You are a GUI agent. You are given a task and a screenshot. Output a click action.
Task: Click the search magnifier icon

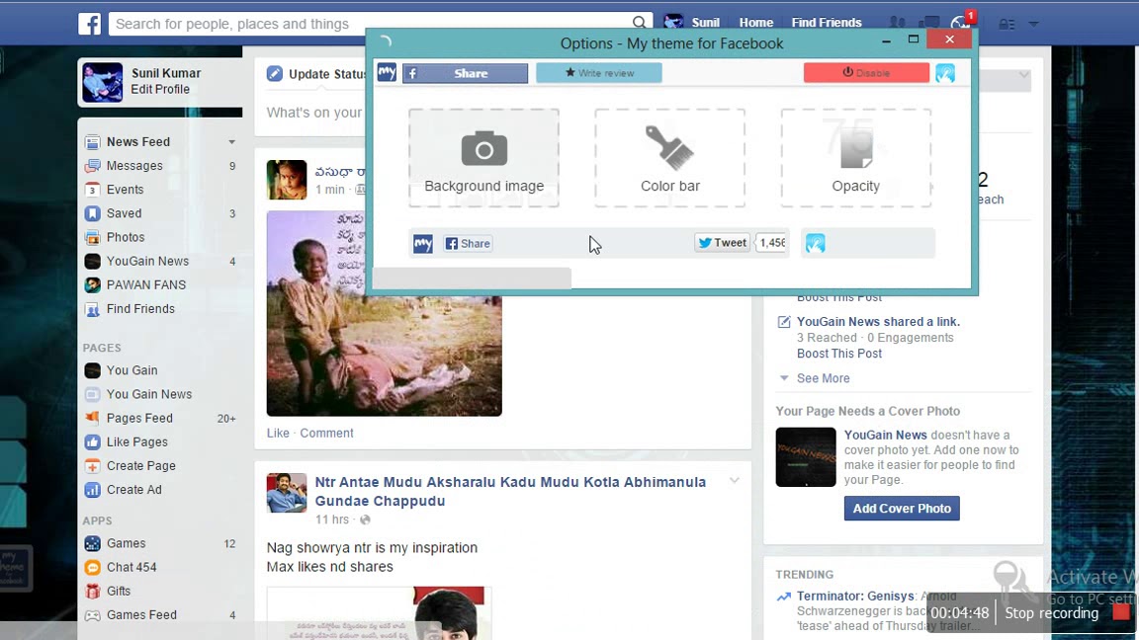click(x=639, y=24)
